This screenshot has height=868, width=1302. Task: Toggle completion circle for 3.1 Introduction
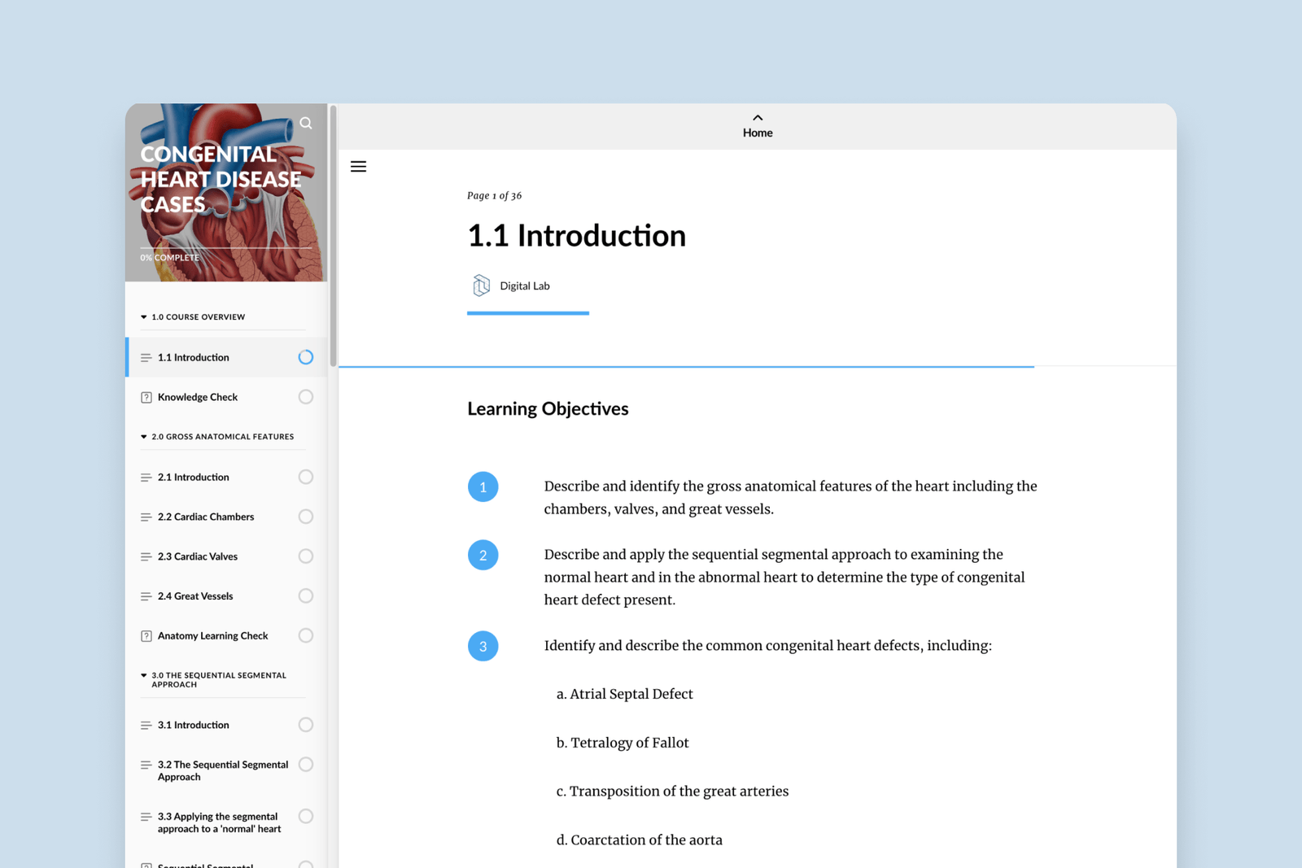tap(306, 725)
